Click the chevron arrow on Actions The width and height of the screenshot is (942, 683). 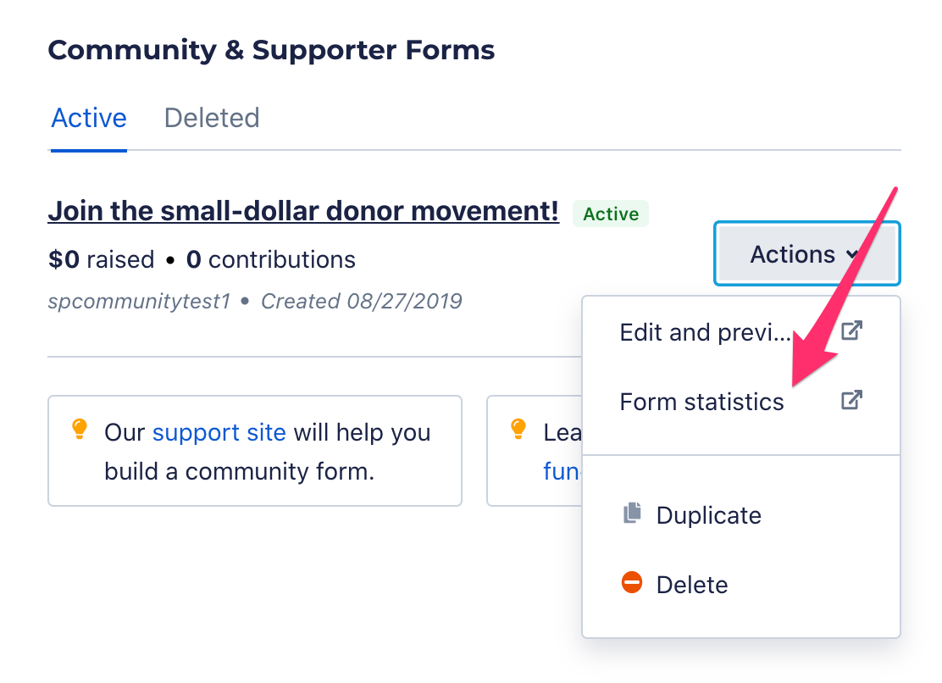point(852,255)
